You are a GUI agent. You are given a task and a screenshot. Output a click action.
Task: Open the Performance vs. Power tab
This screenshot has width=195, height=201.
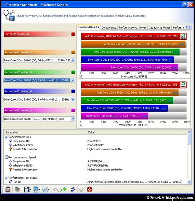coord(132,27)
